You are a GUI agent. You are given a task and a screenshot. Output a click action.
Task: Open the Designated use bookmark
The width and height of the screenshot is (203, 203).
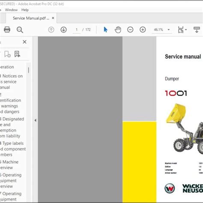coord(12,127)
